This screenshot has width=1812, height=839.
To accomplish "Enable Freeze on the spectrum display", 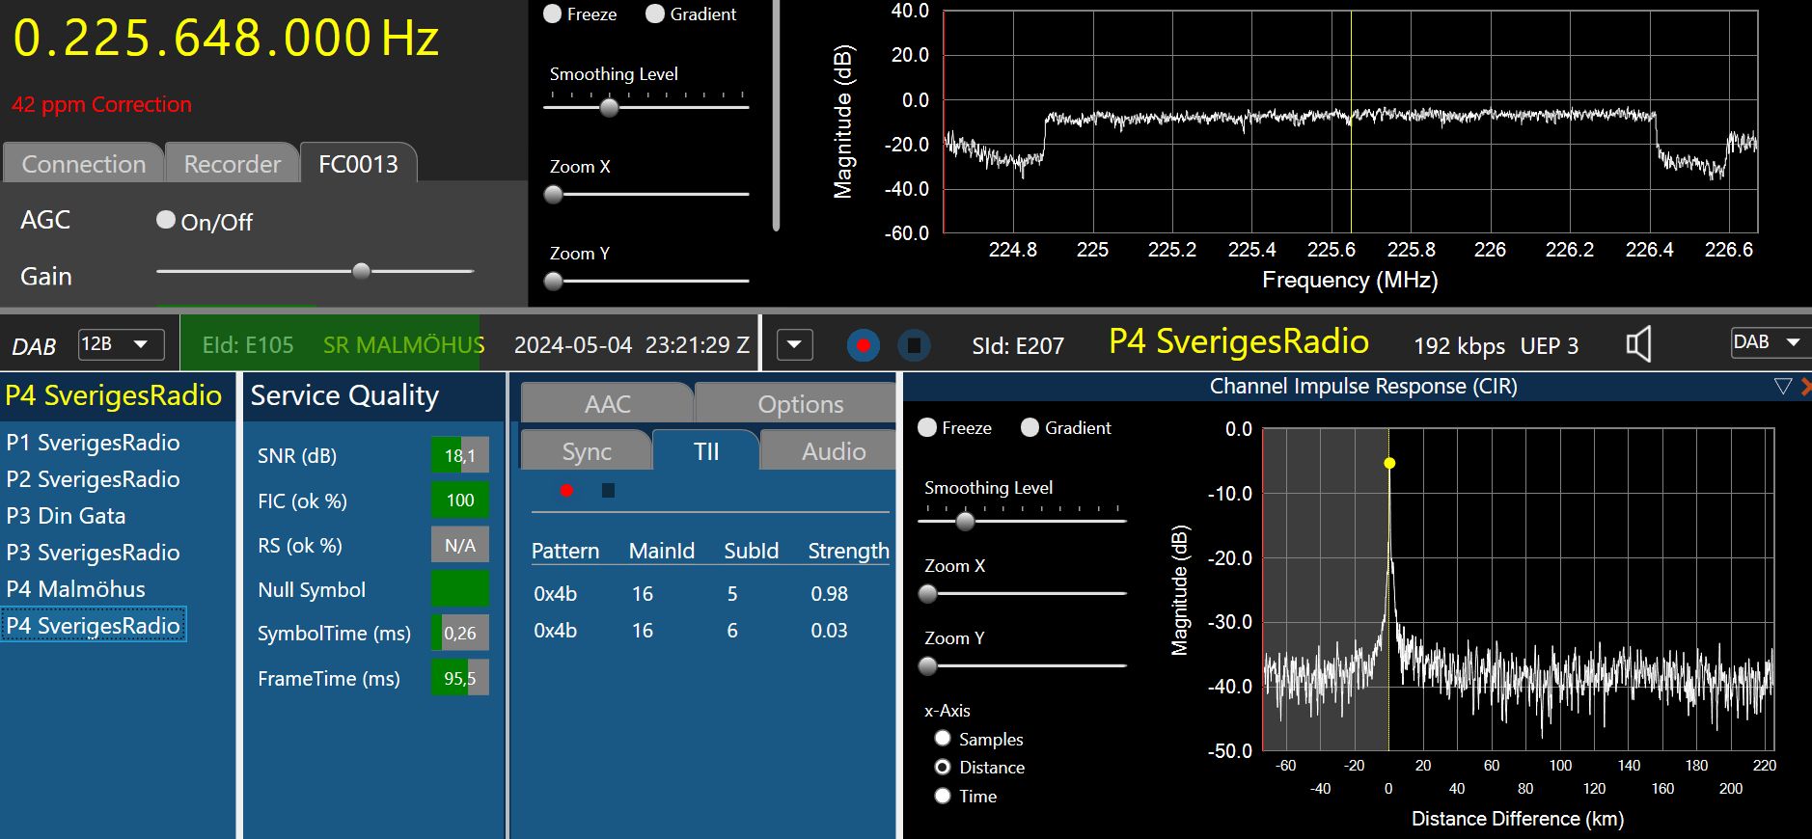I will [x=553, y=14].
